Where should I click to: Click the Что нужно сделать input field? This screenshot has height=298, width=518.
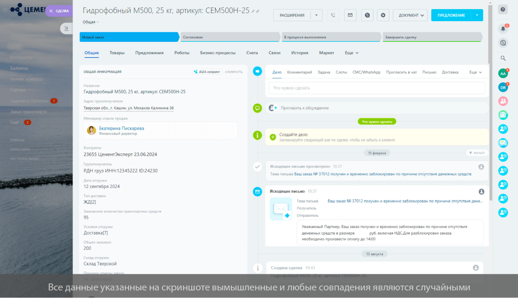coord(377,88)
